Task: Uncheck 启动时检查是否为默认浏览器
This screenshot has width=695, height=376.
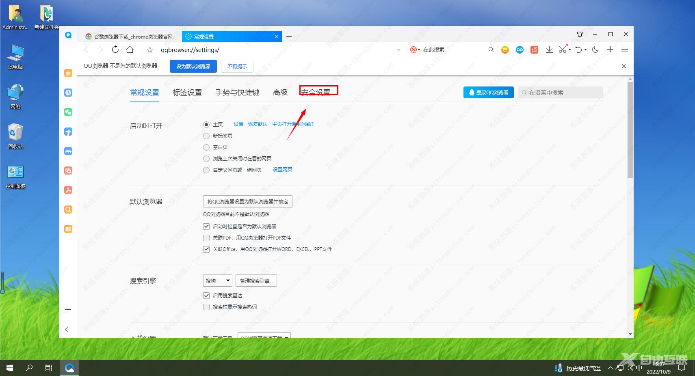Action: (x=206, y=227)
